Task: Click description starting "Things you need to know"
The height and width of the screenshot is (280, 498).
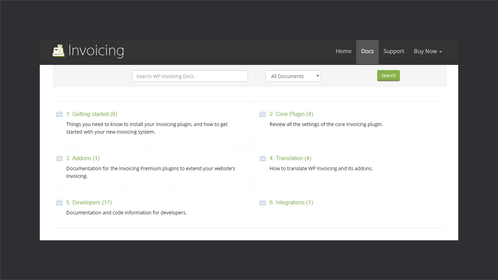Action: (147, 128)
